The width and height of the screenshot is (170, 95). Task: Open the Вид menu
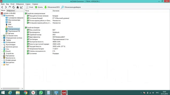[7, 4]
